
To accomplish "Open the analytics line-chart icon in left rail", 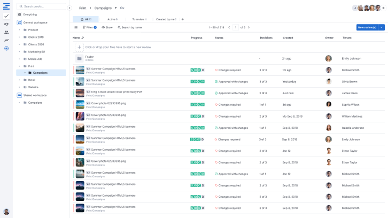I will click(6, 40).
